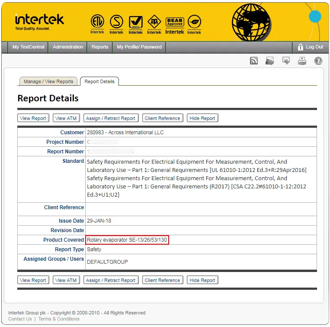Image resolution: width=330 pixels, height=327 pixels.
Task: Click Client Reference button above the table
Action: [163, 118]
